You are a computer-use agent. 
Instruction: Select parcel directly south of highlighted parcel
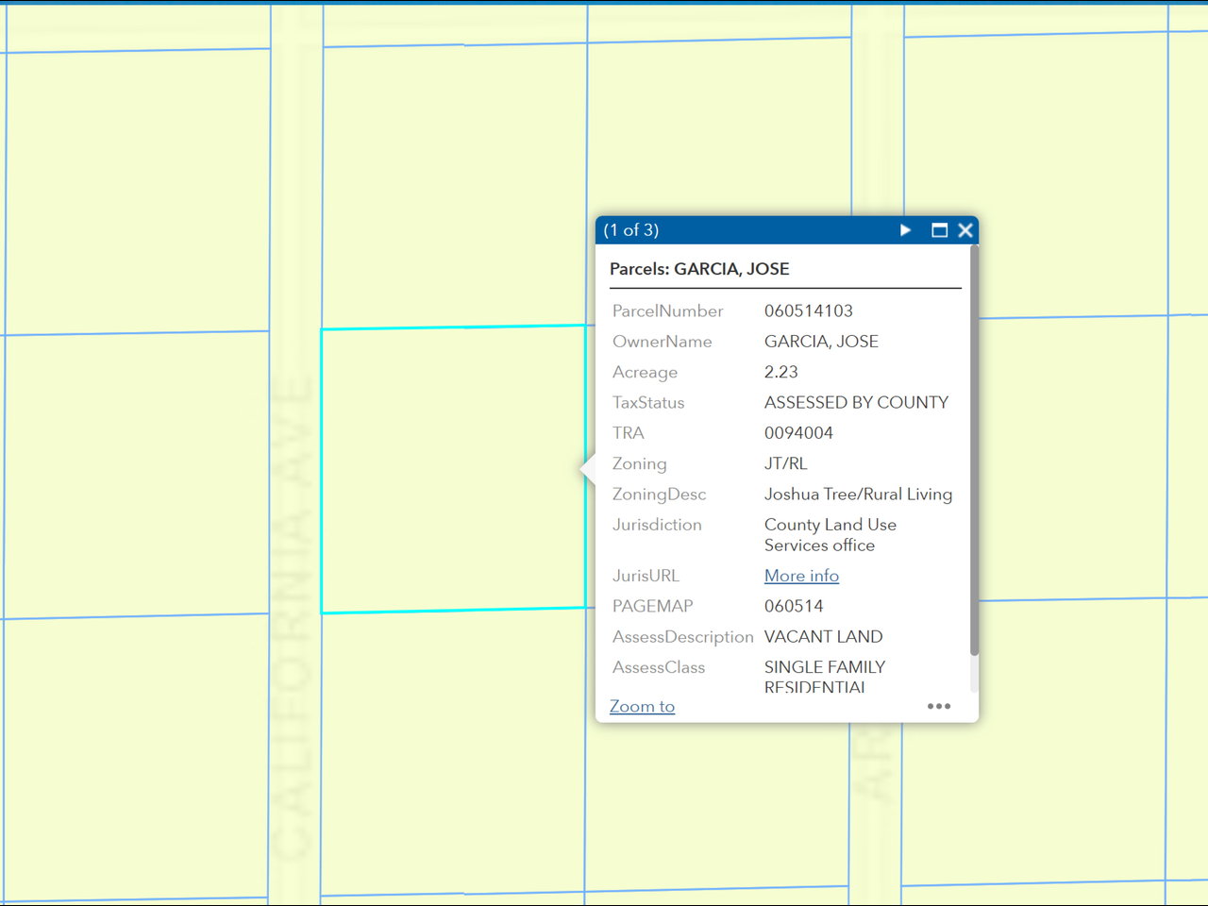click(x=453, y=753)
